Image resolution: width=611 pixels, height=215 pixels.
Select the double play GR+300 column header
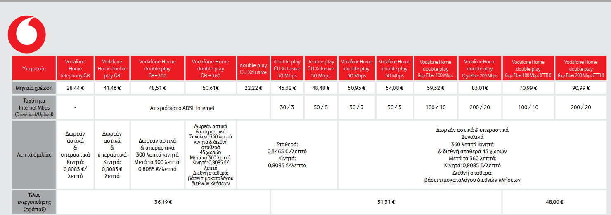pos(157,68)
